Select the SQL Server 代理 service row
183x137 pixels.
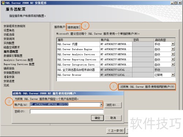[78, 44]
